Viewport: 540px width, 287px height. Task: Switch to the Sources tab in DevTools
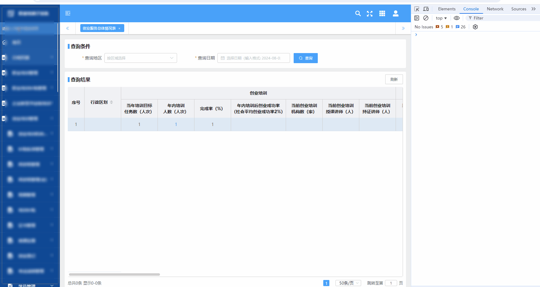click(x=519, y=9)
